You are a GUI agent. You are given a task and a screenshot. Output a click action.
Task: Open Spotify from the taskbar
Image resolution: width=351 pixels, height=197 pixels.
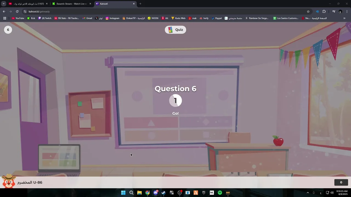(220, 193)
